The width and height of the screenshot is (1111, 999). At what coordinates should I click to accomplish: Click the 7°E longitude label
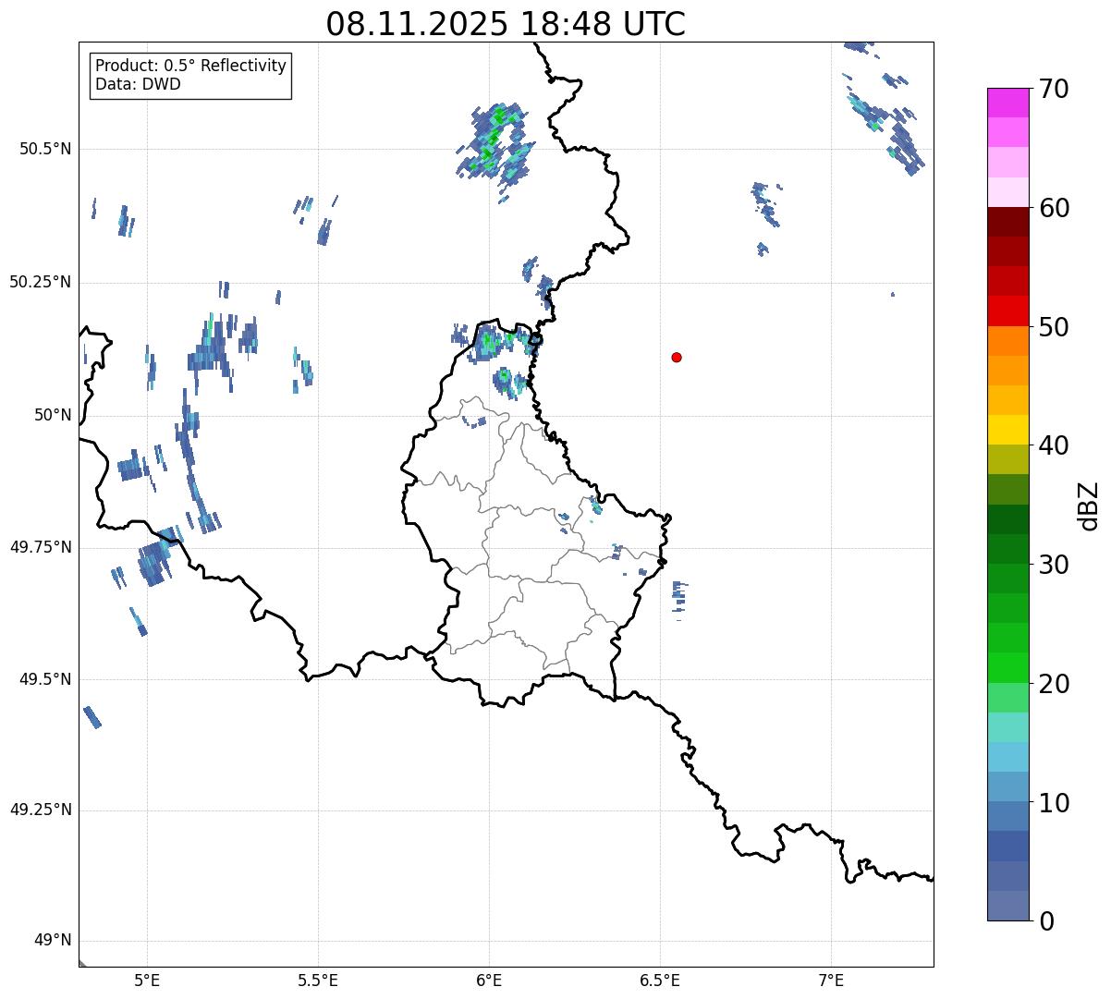[x=832, y=980]
